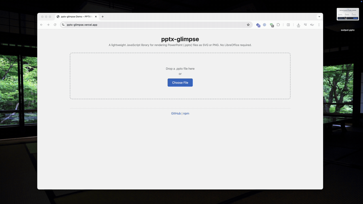The width and height of the screenshot is (363, 204).
Task: Open the Chrome three-dot menu
Action: coord(319,25)
